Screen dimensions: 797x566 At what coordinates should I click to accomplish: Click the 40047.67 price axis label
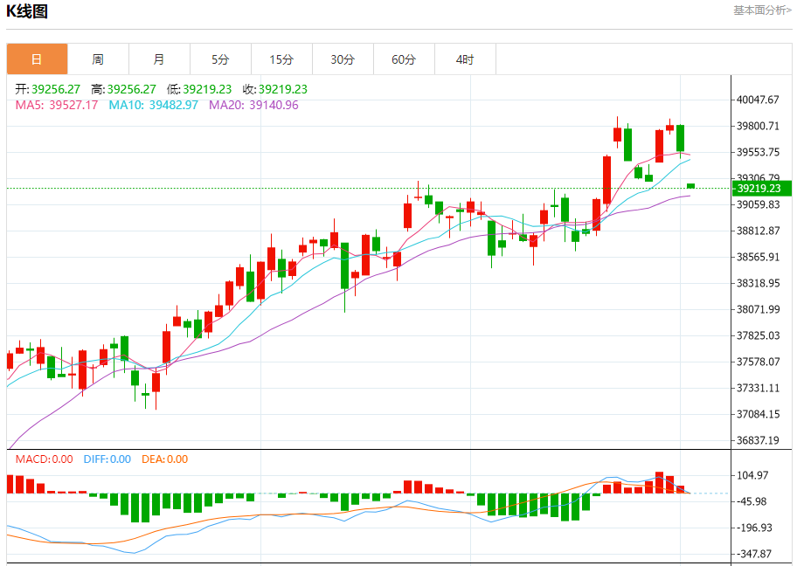pyautogui.click(x=758, y=100)
